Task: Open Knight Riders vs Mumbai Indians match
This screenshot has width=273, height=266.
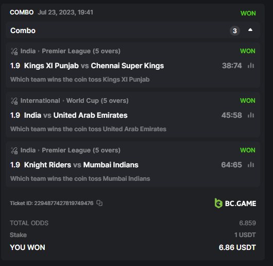Action: [x=81, y=165]
